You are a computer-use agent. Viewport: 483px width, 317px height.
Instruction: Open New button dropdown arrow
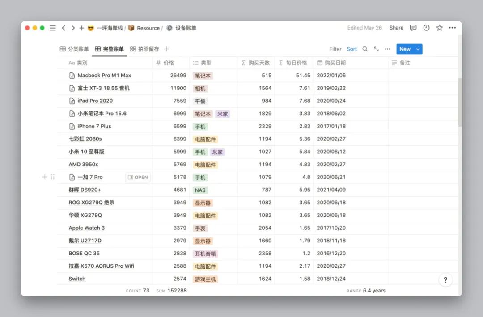[x=418, y=49]
